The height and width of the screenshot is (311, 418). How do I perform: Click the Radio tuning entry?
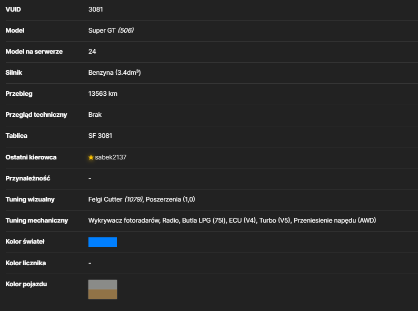pyautogui.click(x=171, y=220)
